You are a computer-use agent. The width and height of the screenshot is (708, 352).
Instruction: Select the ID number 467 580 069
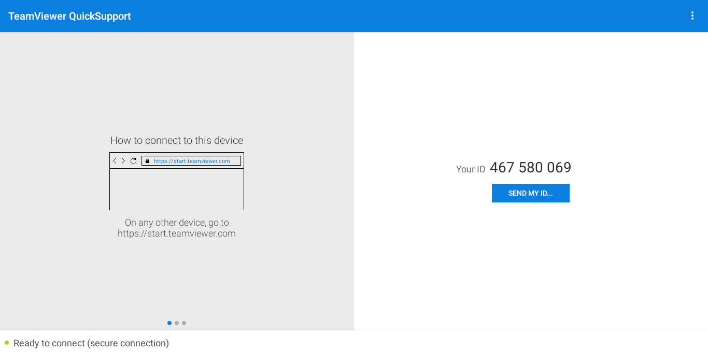coord(530,168)
